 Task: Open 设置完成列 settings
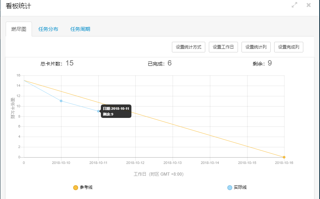point(289,47)
